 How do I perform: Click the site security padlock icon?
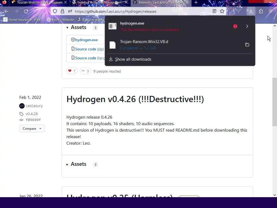point(62,11)
